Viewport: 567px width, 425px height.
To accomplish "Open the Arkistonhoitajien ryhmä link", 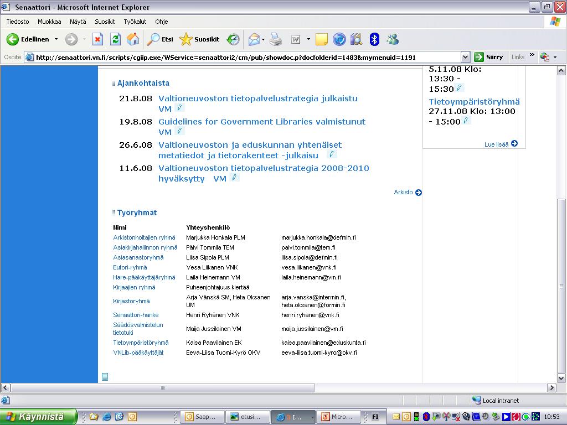I will pos(144,237).
